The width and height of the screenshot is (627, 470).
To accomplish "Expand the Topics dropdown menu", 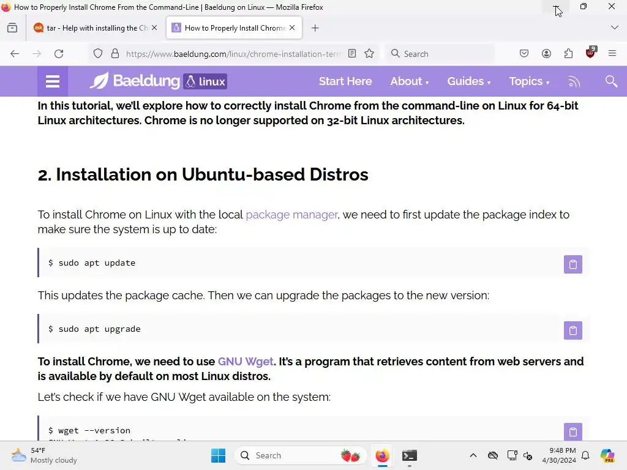I will pyautogui.click(x=529, y=81).
